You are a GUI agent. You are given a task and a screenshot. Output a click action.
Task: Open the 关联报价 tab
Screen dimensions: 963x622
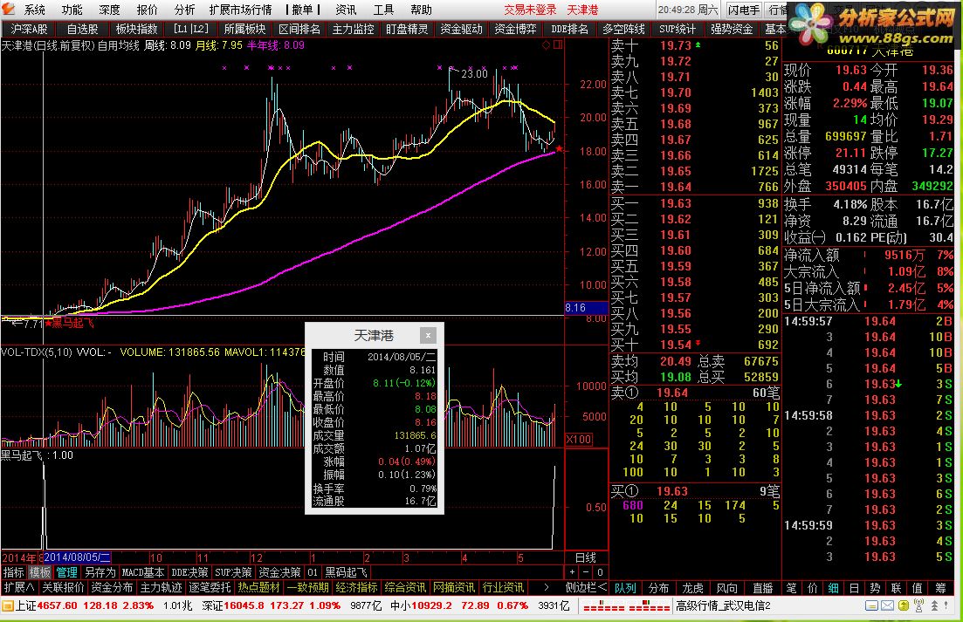[63, 588]
